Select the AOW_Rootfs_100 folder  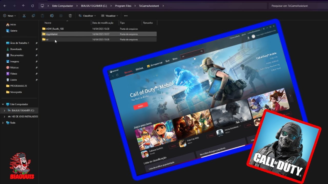(x=99, y=29)
